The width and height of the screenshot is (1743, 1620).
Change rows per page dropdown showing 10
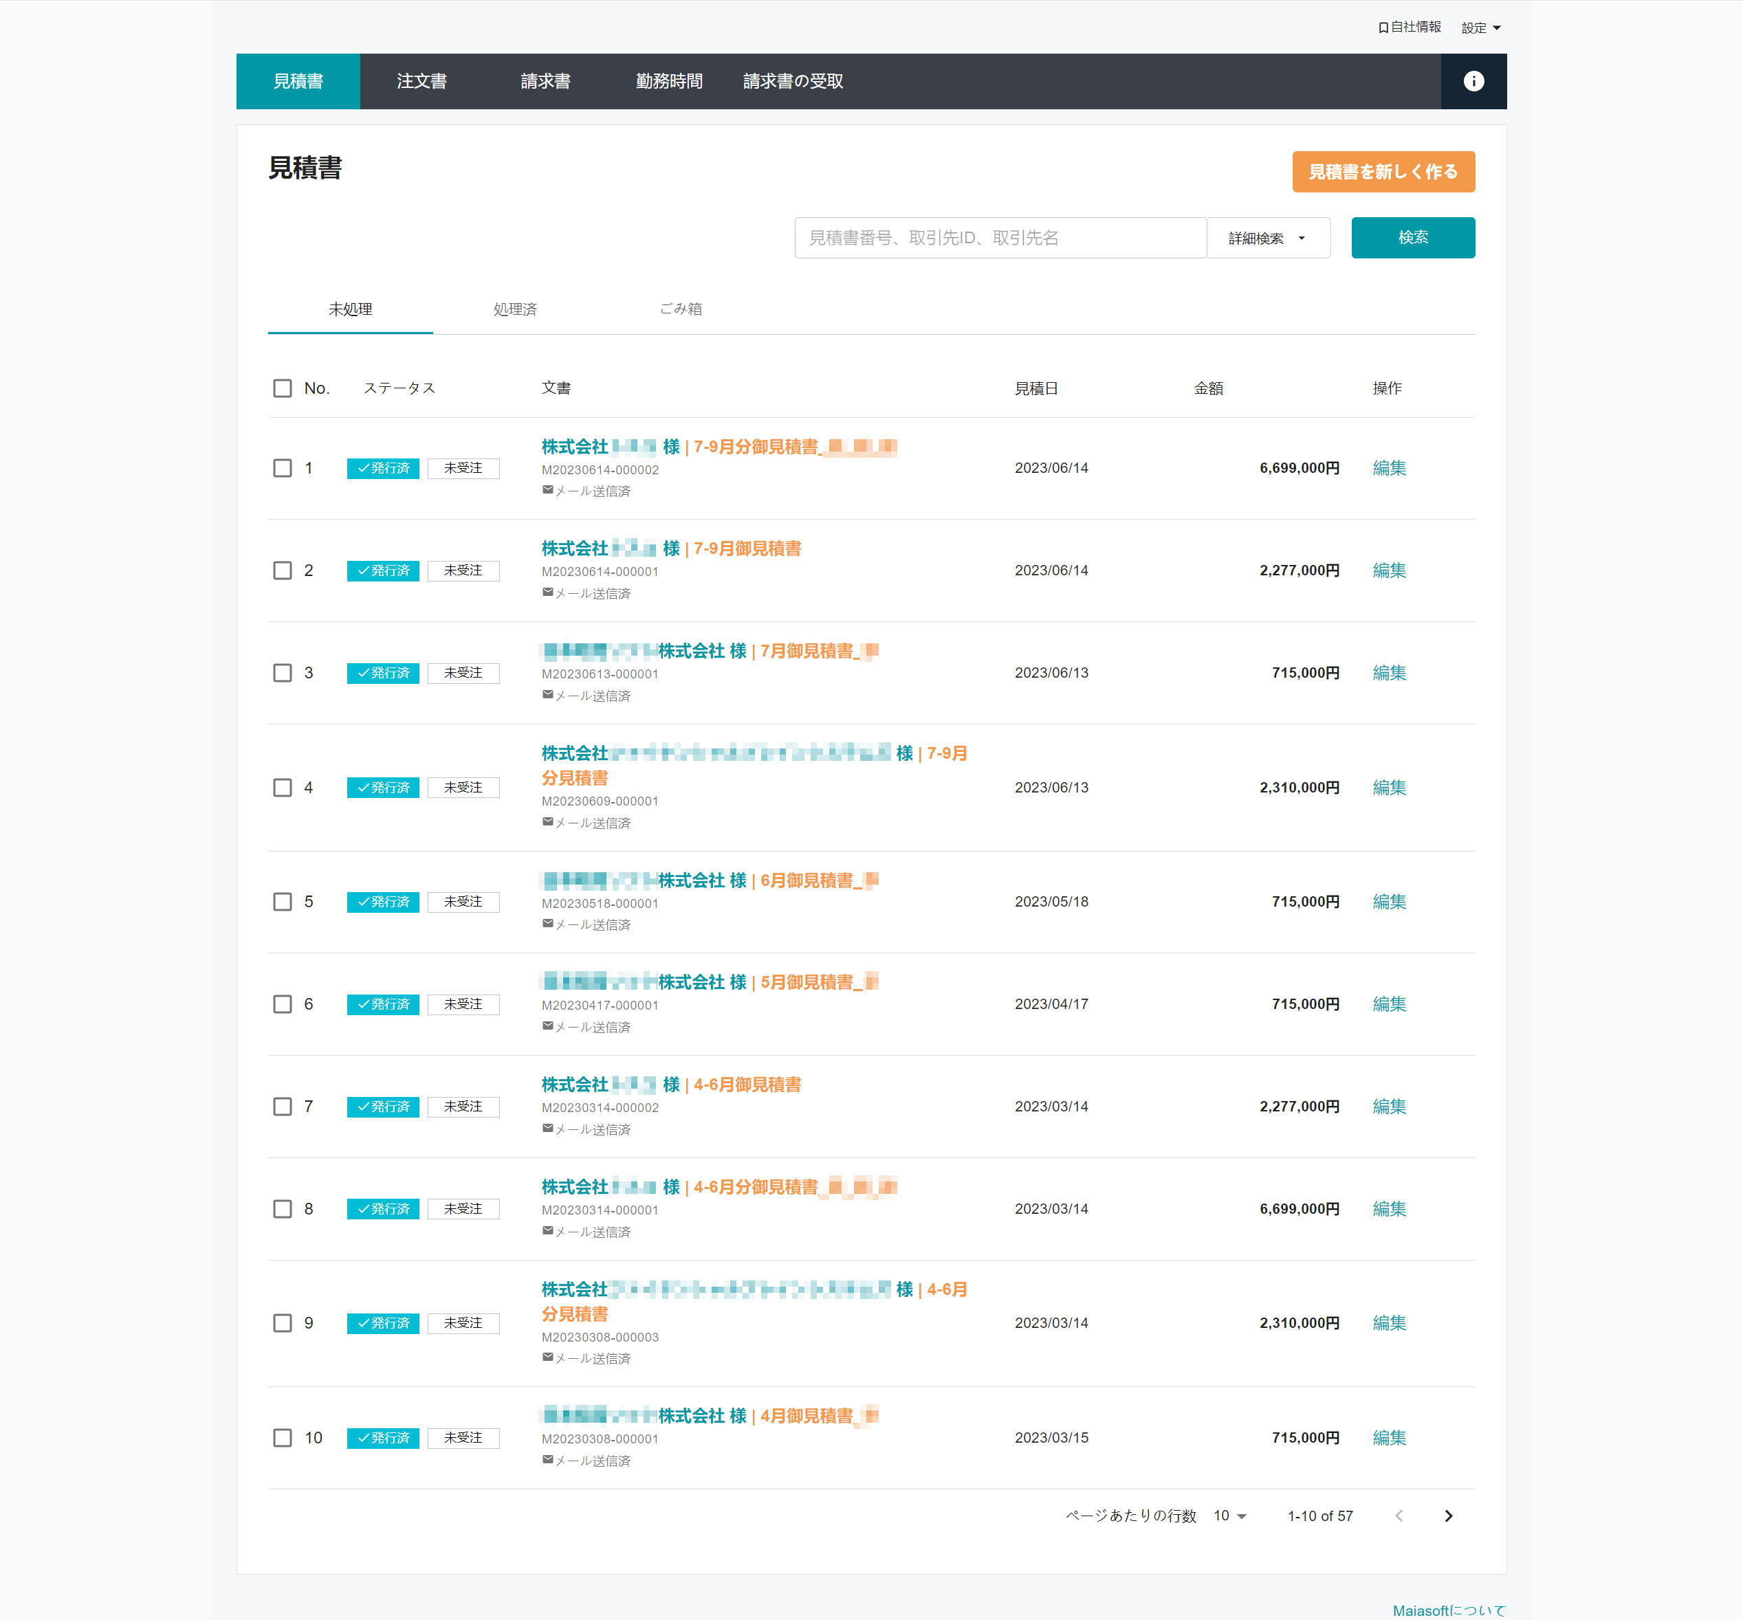(1229, 1516)
